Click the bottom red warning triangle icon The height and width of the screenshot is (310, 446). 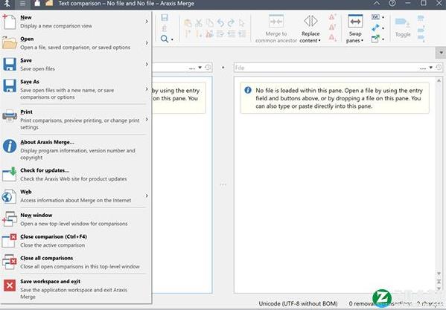point(332,37)
